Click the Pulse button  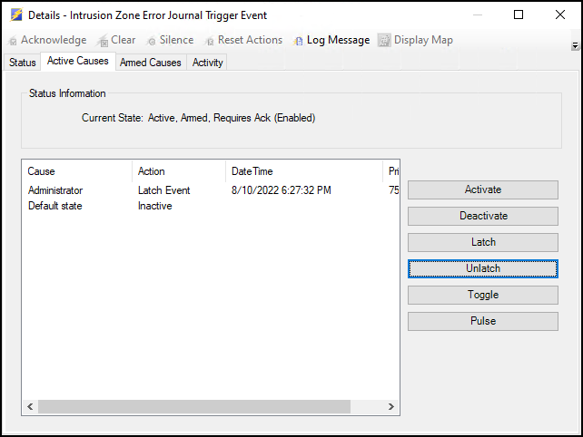(483, 321)
